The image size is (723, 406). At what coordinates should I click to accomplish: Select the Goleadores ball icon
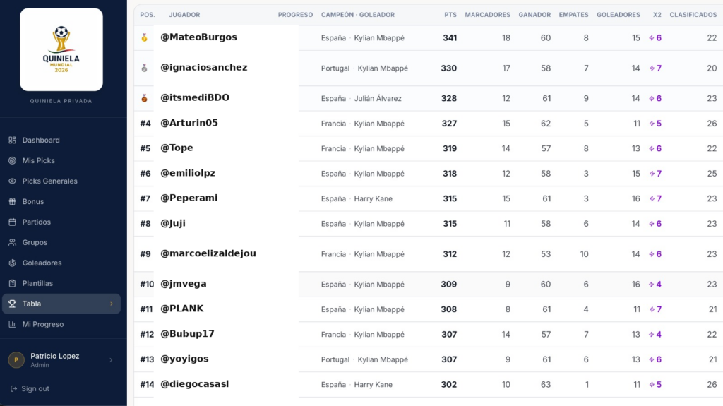(13, 263)
